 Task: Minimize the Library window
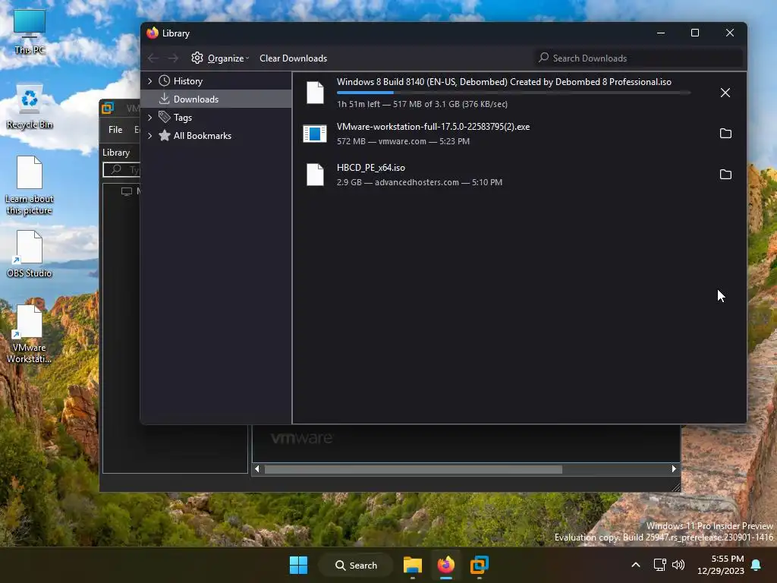pos(661,33)
